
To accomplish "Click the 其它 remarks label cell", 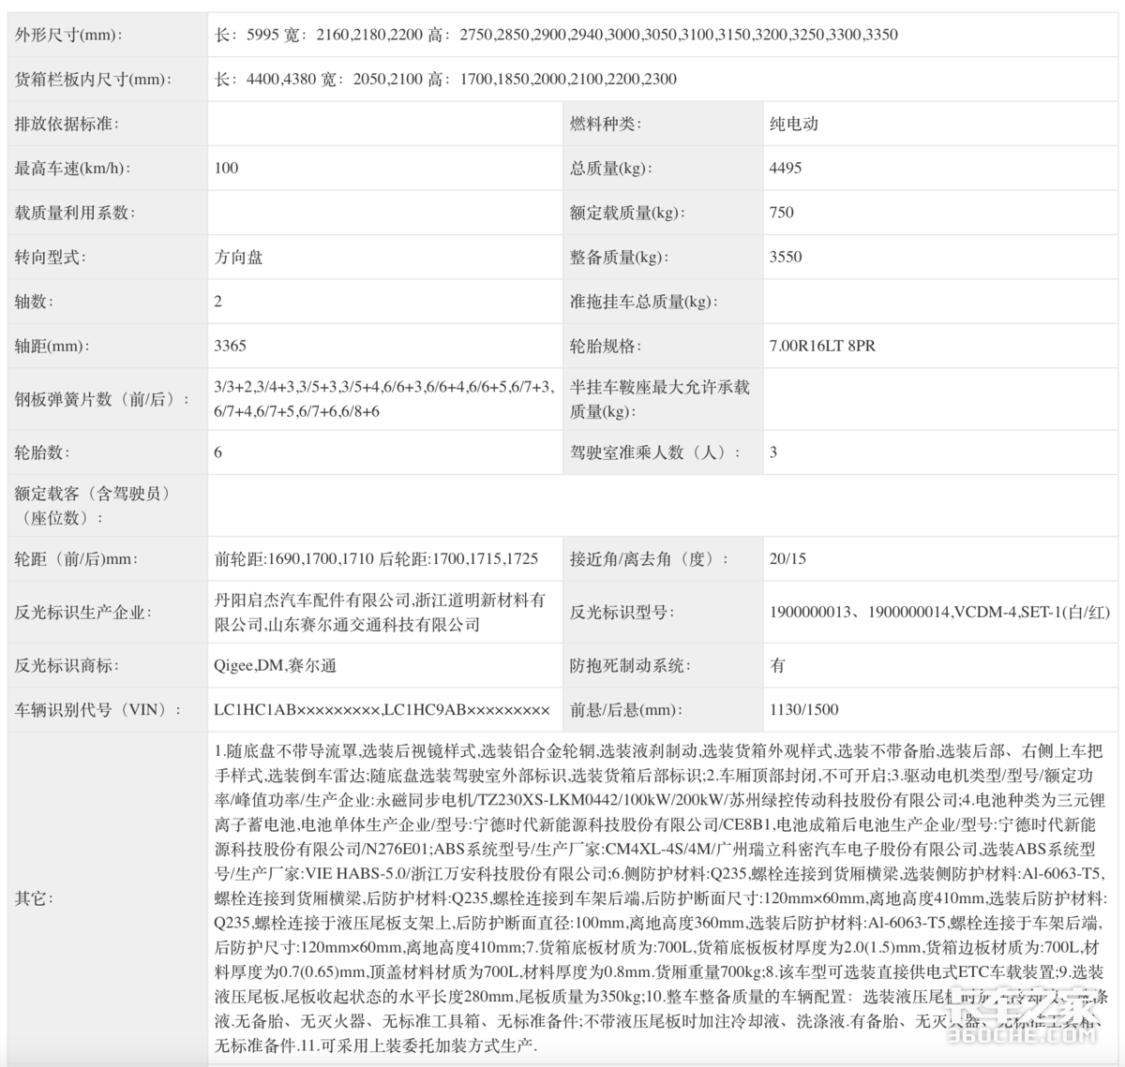I will coord(31,898).
